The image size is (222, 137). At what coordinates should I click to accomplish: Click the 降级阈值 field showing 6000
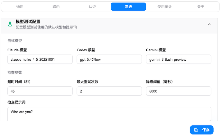pyautogui.click(x=179, y=91)
